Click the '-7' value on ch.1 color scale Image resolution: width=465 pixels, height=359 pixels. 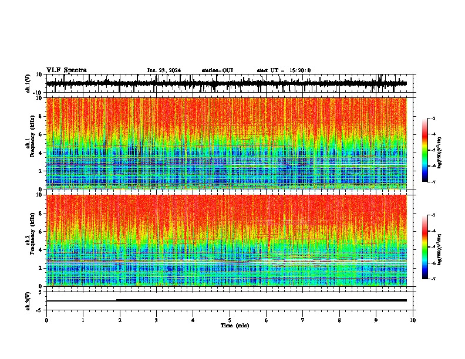[x=433, y=182]
